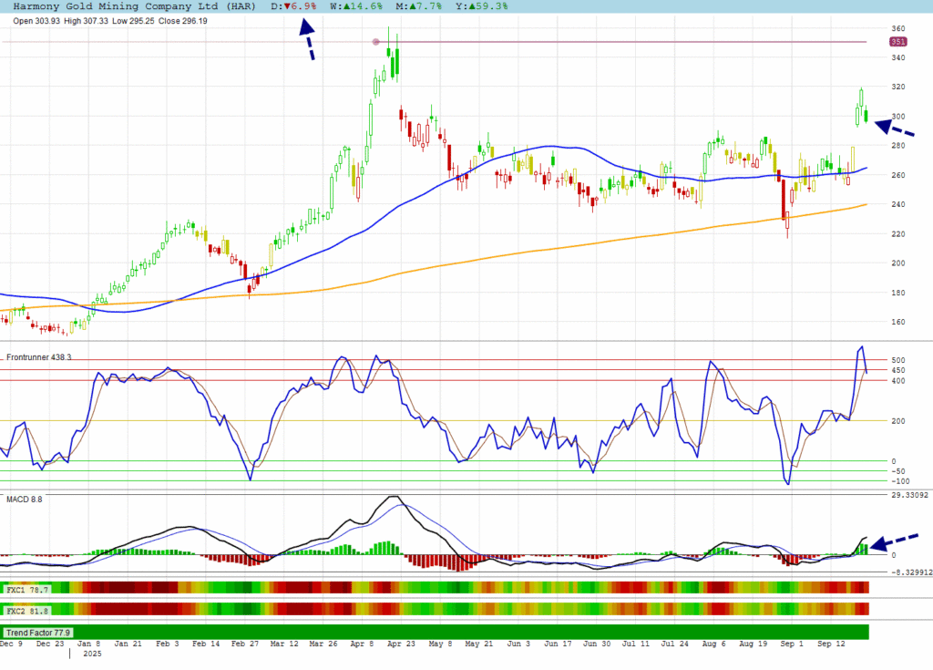Viewport: 933px width, 670px height.
Task: Click the Trend Factor 77.9 label
Action: tap(39, 632)
